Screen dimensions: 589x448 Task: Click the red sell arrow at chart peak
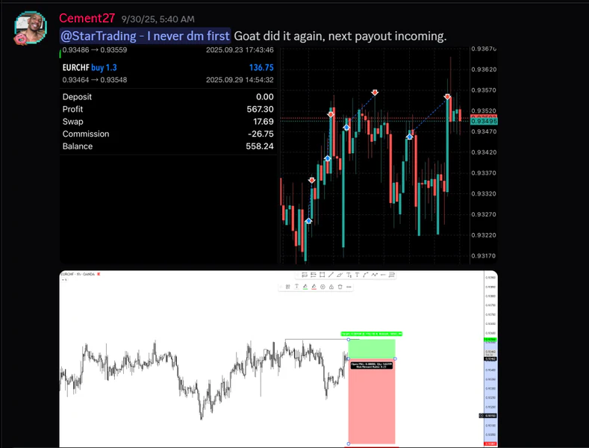(375, 92)
